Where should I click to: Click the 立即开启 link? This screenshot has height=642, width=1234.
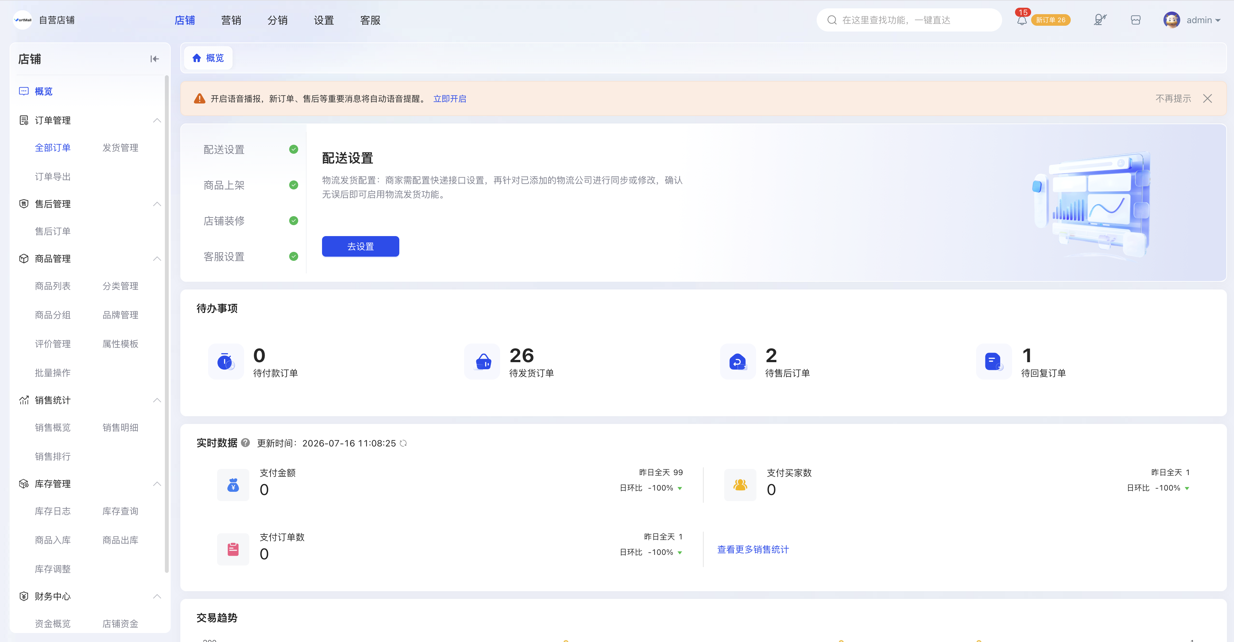click(449, 98)
